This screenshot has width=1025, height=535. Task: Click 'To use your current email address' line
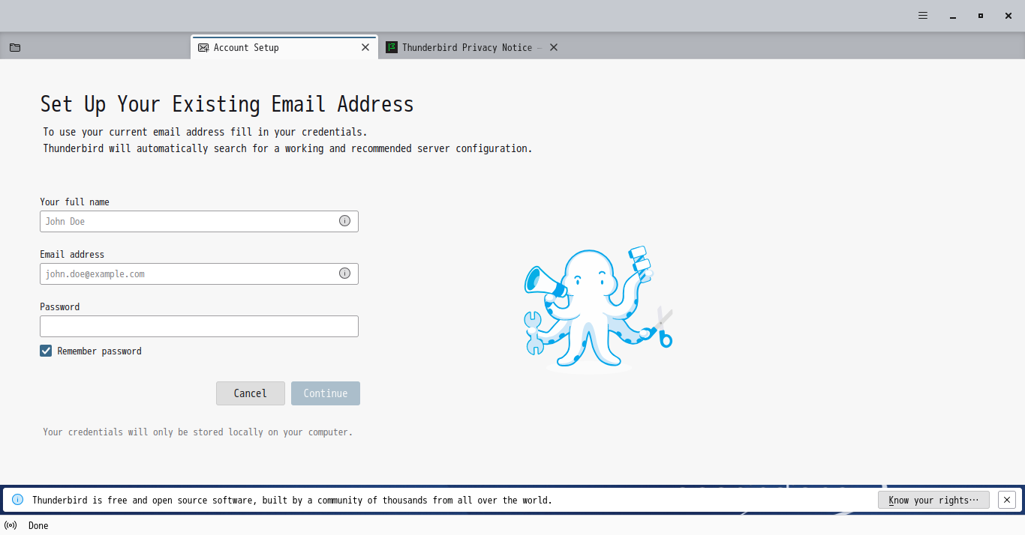pyautogui.click(x=205, y=132)
